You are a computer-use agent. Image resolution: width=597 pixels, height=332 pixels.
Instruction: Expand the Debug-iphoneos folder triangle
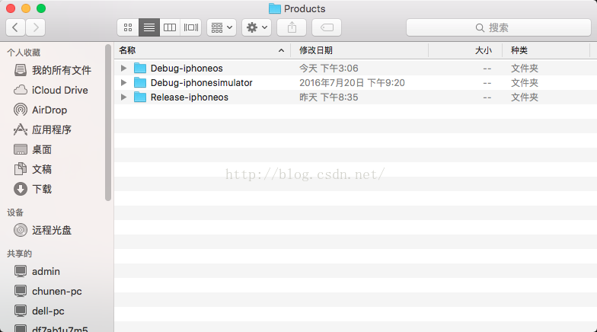point(123,69)
